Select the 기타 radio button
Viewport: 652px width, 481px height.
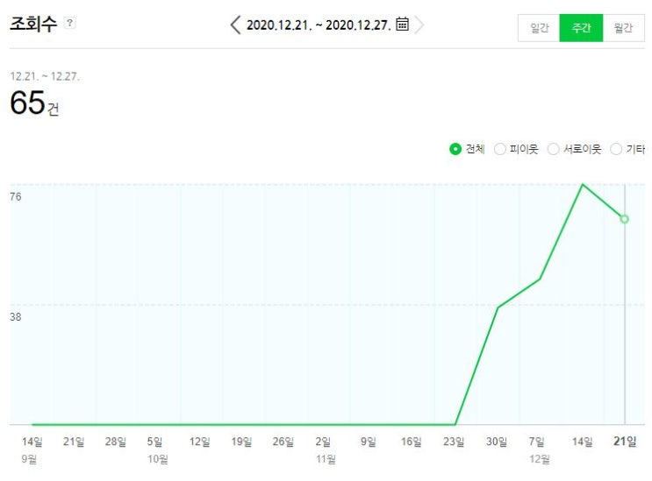point(616,149)
